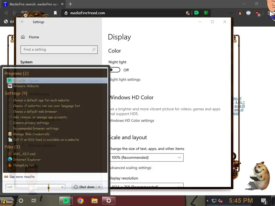Click the Files (3) group header
The image size is (275, 206).
pos(12,147)
